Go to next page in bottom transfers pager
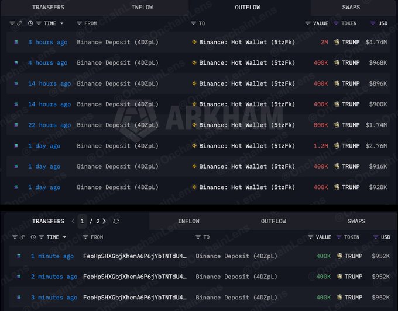The height and width of the screenshot is (311, 398). (x=104, y=221)
